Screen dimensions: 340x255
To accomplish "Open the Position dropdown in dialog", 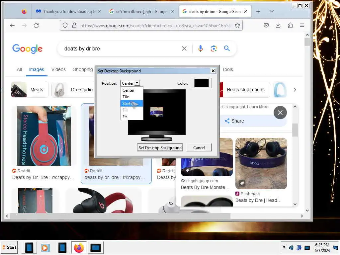I will pos(130,83).
